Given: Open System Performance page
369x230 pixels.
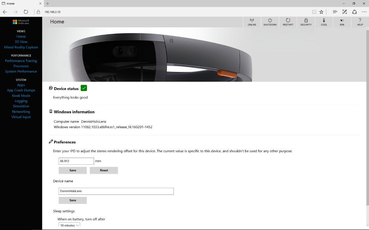Looking at the screenshot, I should (21, 71).
